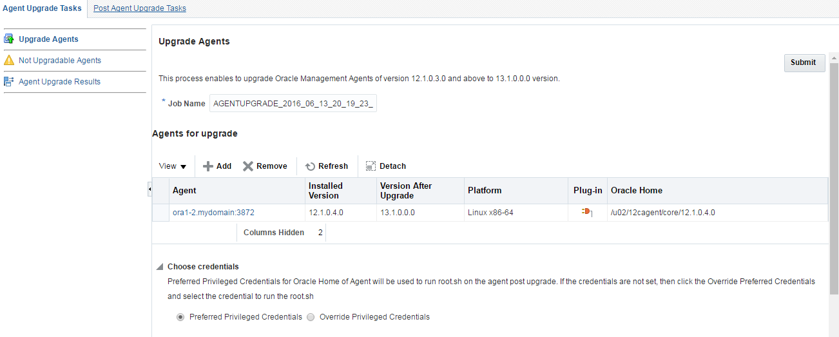Viewport: 839px width, 337px height.
Task: Click the Upgrade Agents sidebar icon
Action: (9, 39)
